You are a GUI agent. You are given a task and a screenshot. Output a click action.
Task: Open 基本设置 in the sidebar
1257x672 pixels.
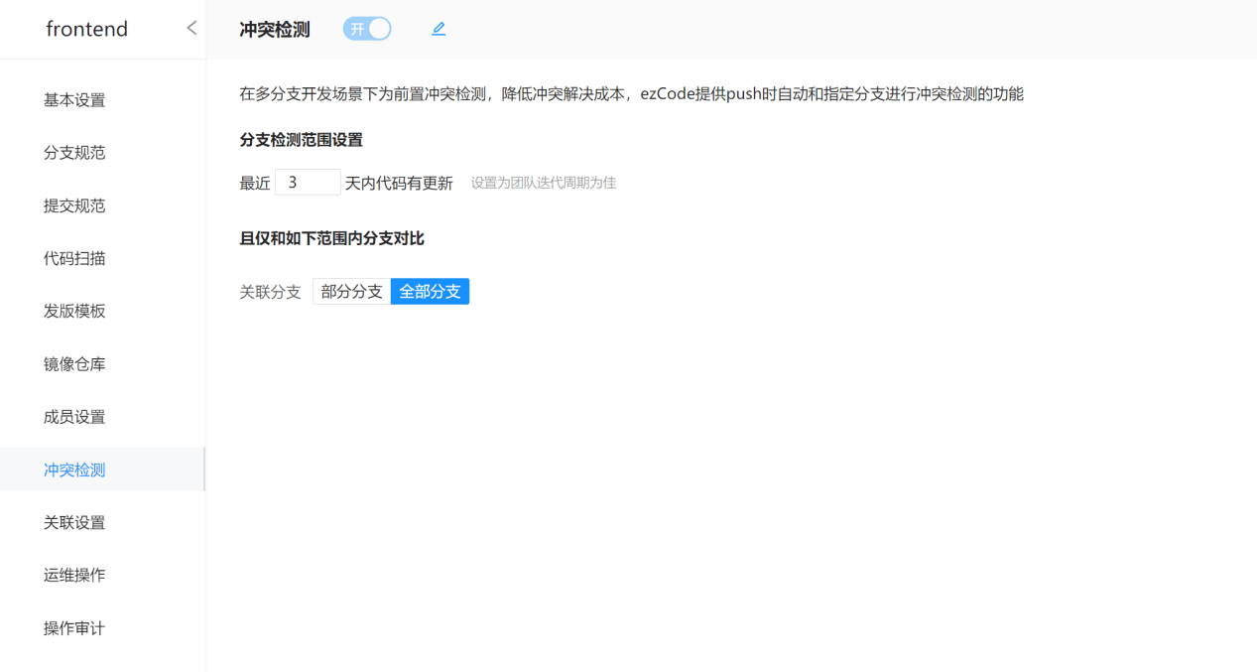(x=74, y=100)
